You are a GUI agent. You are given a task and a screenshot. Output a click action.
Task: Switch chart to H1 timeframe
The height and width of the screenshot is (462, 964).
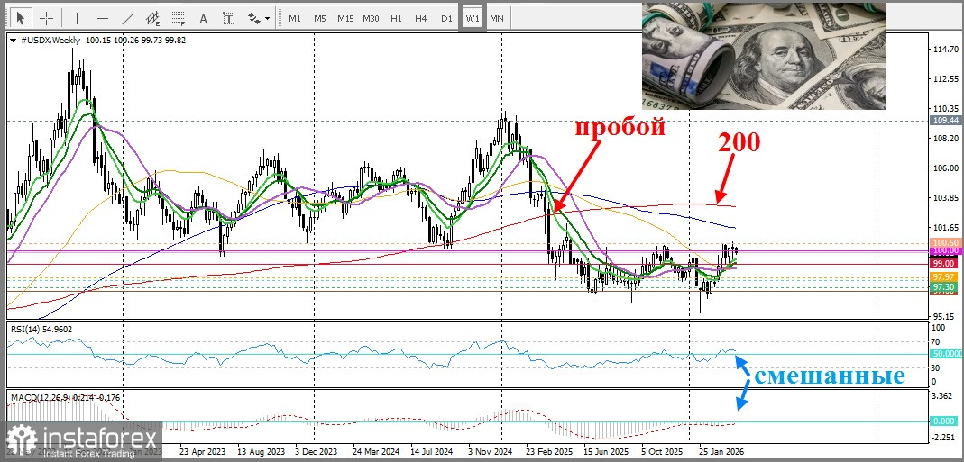tap(396, 18)
